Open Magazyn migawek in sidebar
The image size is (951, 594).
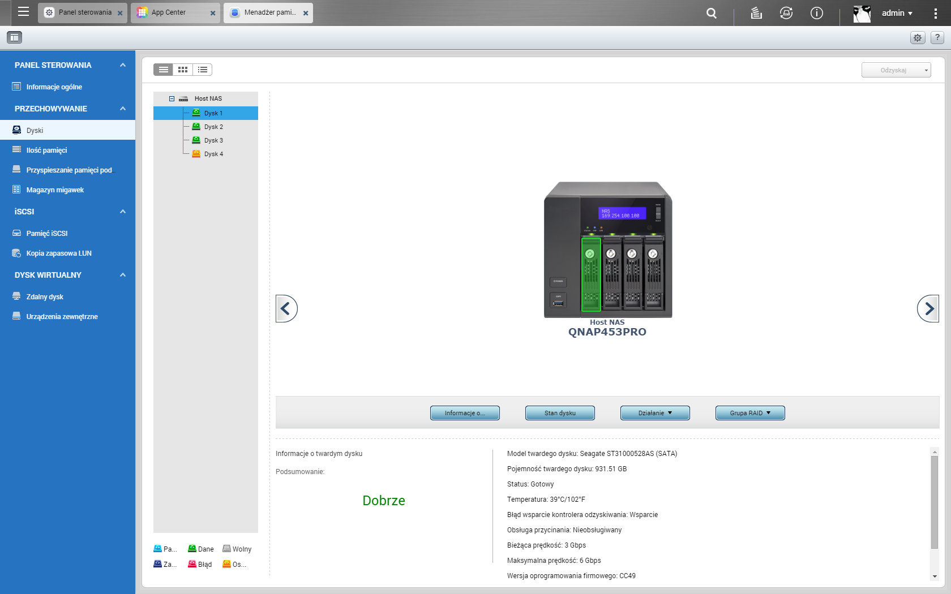click(67, 190)
